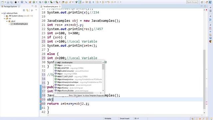Collapse the abcd package node
213x120 pixels.
pos(7,21)
